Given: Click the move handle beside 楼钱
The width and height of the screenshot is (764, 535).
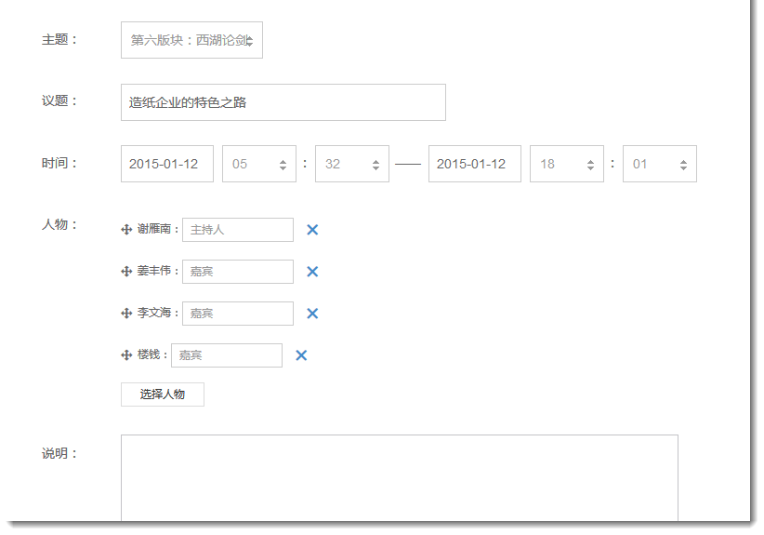Looking at the screenshot, I should 126,355.
